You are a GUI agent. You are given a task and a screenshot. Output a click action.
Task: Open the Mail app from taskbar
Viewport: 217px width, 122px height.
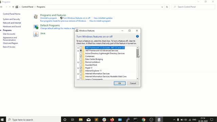pyautogui.click(x=88, y=120)
